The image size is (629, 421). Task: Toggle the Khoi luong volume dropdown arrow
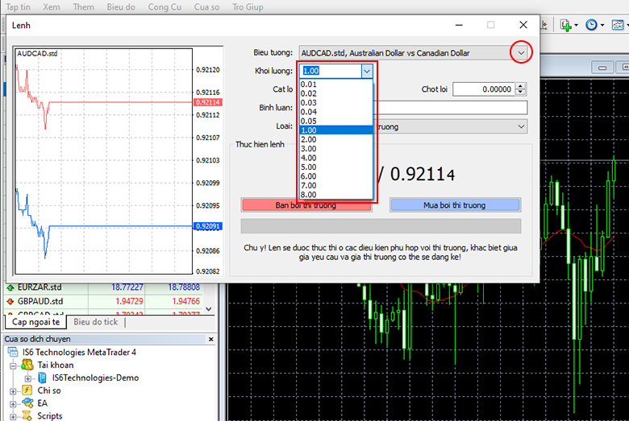(x=367, y=72)
